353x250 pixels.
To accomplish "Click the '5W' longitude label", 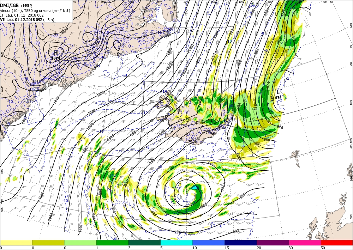I will [x=269, y=1].
